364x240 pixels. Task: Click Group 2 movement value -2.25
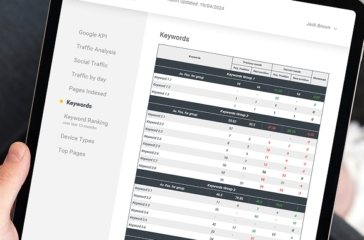[310, 135]
